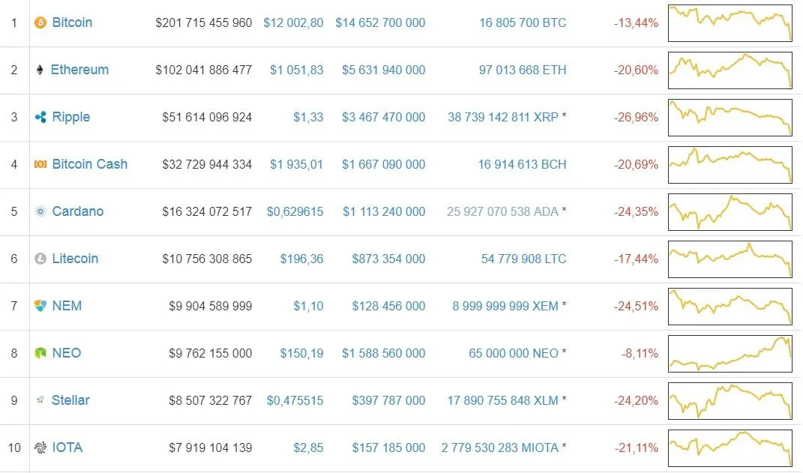Viewport: 803px width, 473px height.
Task: Click the green NEO logo icon
Action: pyautogui.click(x=40, y=353)
